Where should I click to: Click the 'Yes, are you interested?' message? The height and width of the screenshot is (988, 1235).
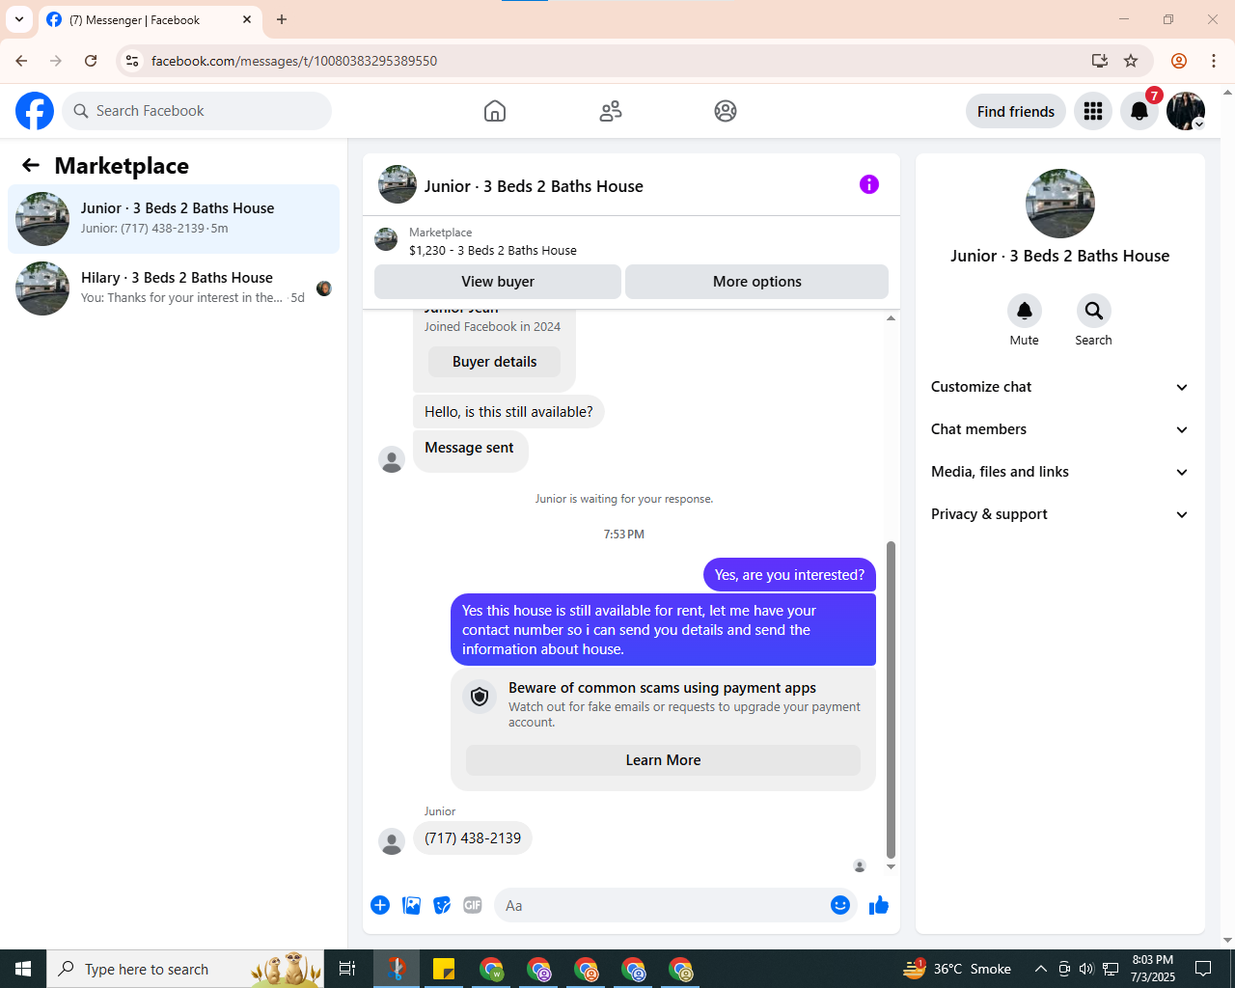point(789,575)
